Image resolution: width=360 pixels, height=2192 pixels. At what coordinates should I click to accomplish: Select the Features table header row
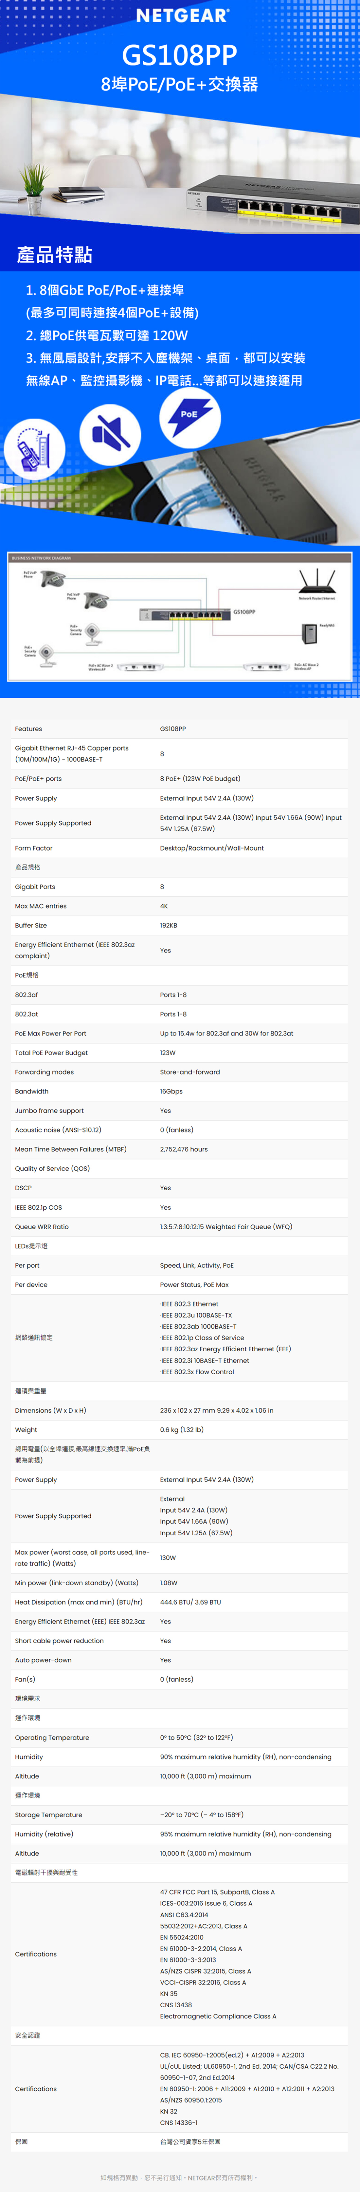coord(180,728)
